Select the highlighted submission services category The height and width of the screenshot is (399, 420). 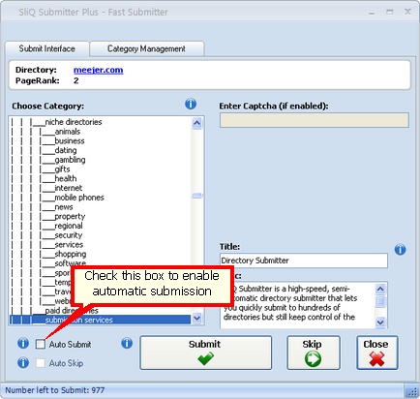coord(100,320)
